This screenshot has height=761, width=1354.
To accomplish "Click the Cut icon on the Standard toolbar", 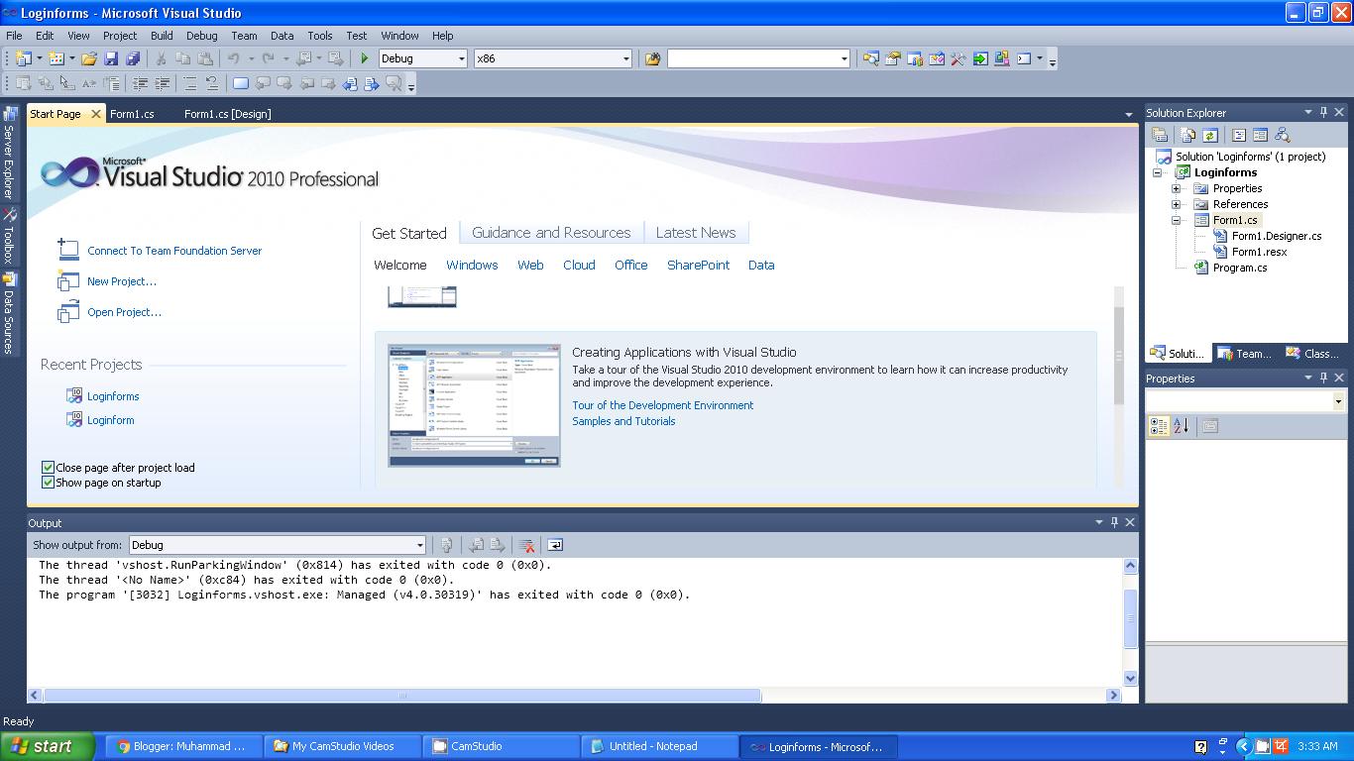I will [160, 58].
